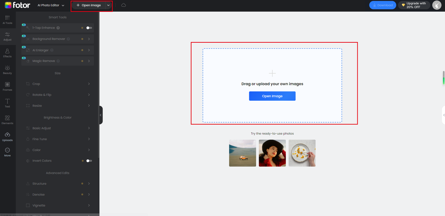
Task: Open the dropdown arrow beside Open Image
Action: [108, 6]
